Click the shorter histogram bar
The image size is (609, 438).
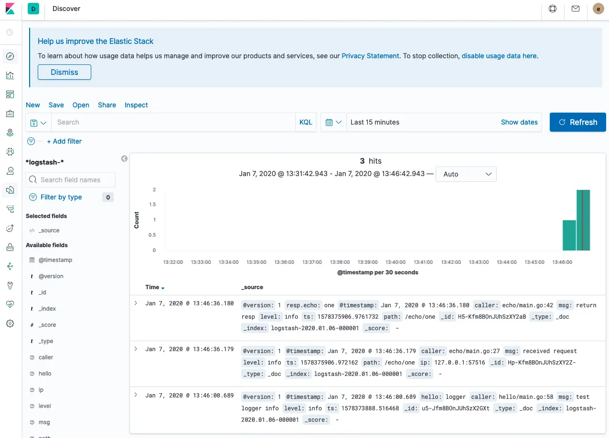pos(569,235)
